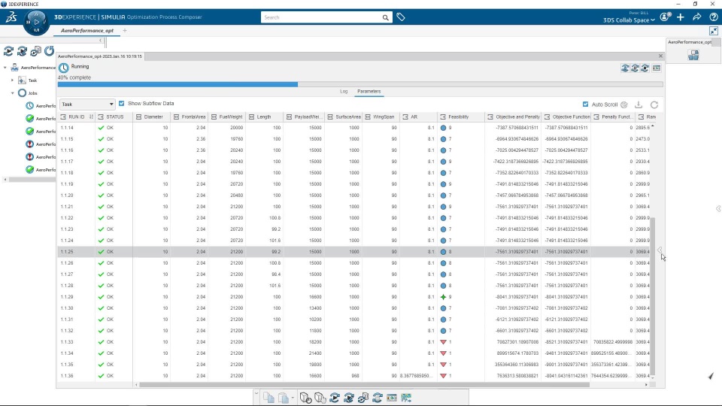This screenshot has width=722, height=406.
Task: Sort by RUN ID column header
Action: pos(77,117)
